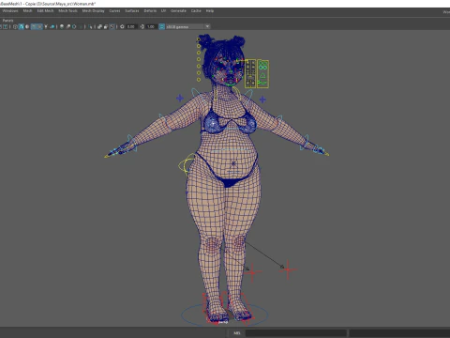This screenshot has width=450, height=338.
Task: Toggle viewport shadows icon
Action: [52, 27]
